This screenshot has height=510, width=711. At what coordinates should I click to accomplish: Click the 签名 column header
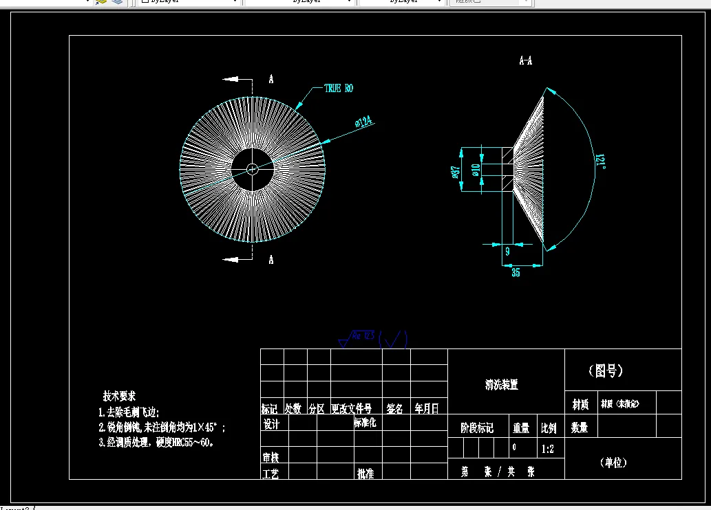click(x=395, y=409)
